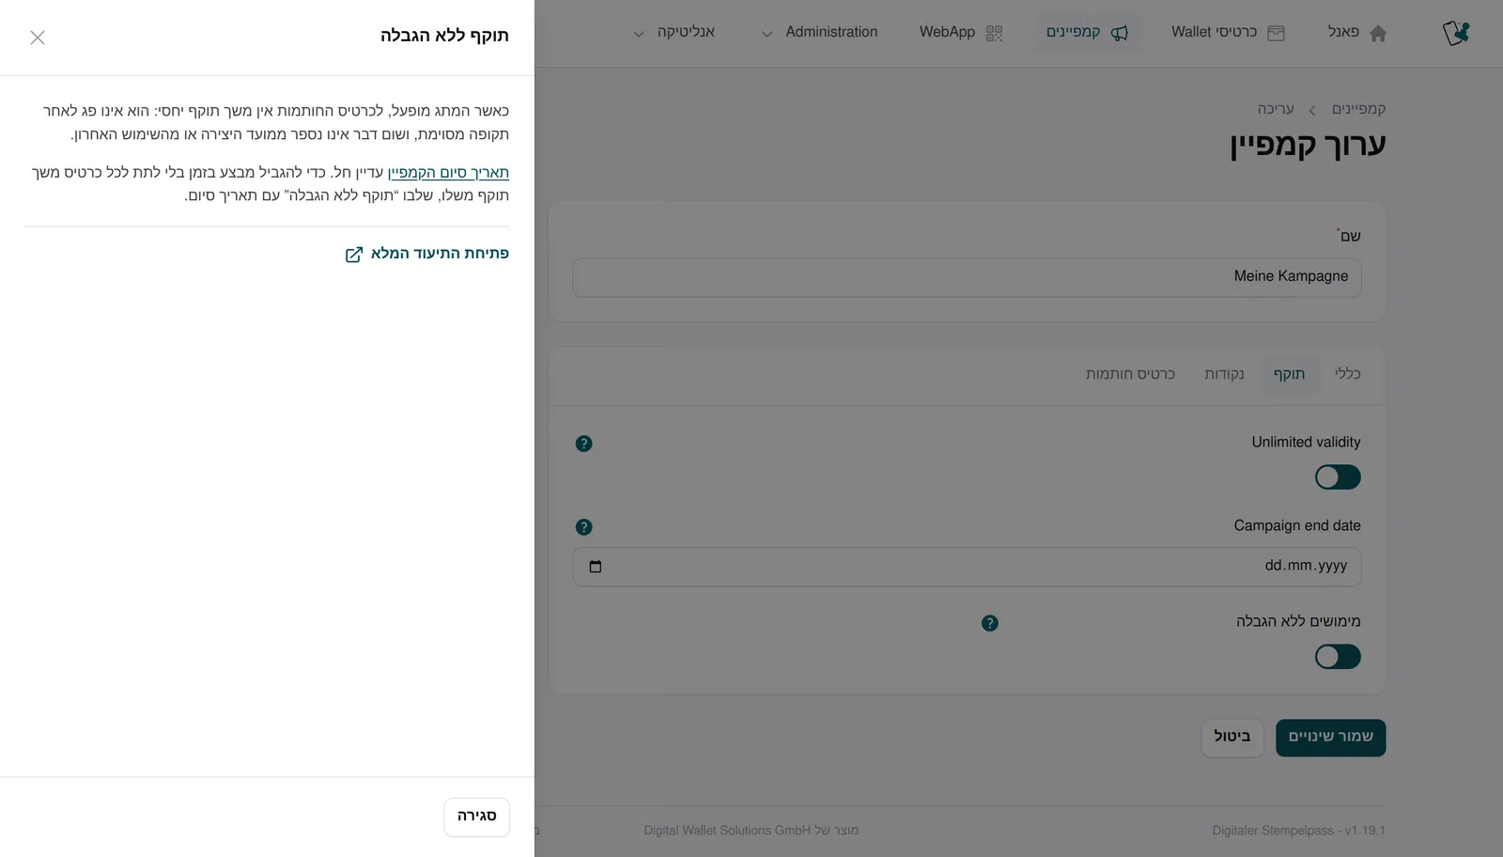Switch to the כרטיס חותמות tab
This screenshot has width=1503, height=857.
[x=1130, y=374]
